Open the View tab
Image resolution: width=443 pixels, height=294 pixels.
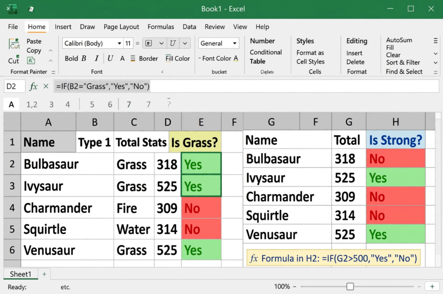tap(240, 27)
